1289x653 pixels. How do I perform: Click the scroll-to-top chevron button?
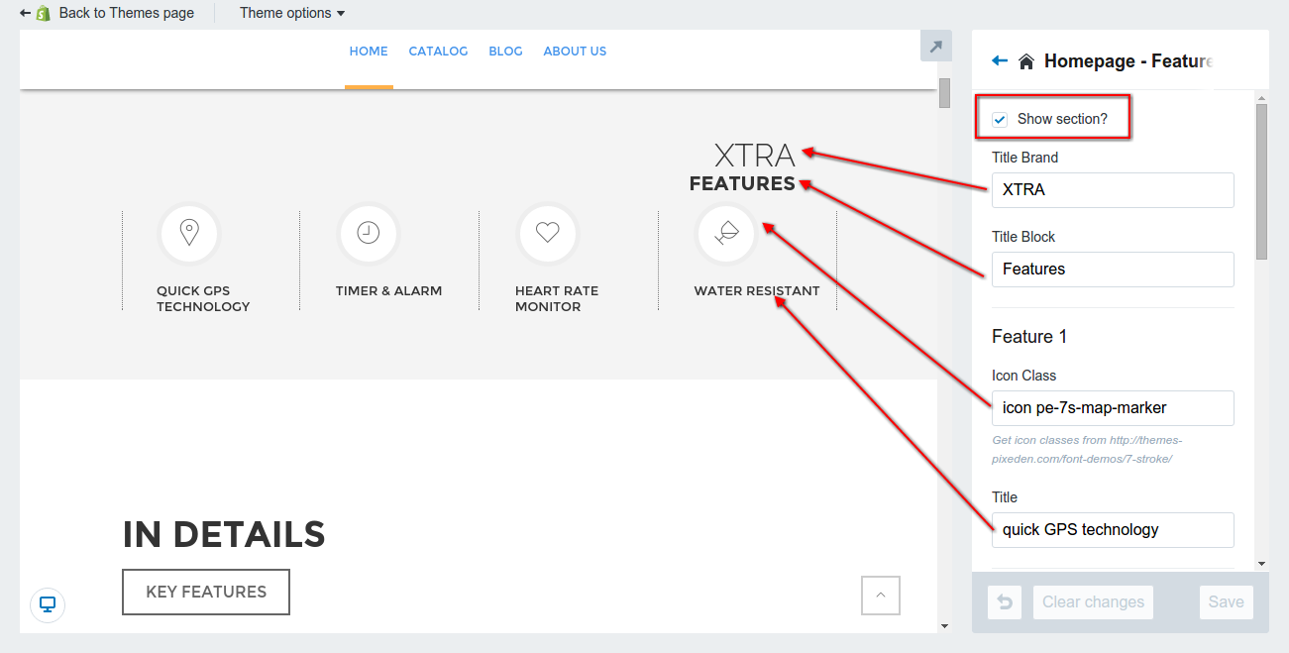(881, 596)
